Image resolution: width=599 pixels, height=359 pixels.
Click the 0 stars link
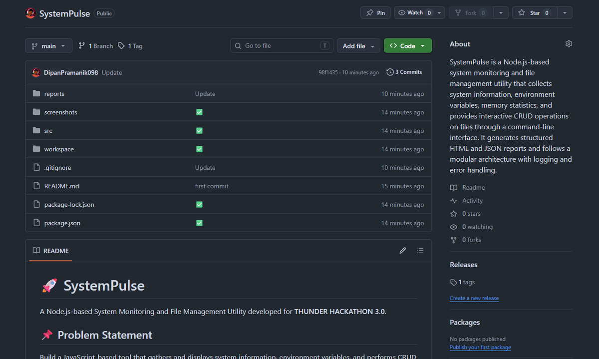(471, 214)
